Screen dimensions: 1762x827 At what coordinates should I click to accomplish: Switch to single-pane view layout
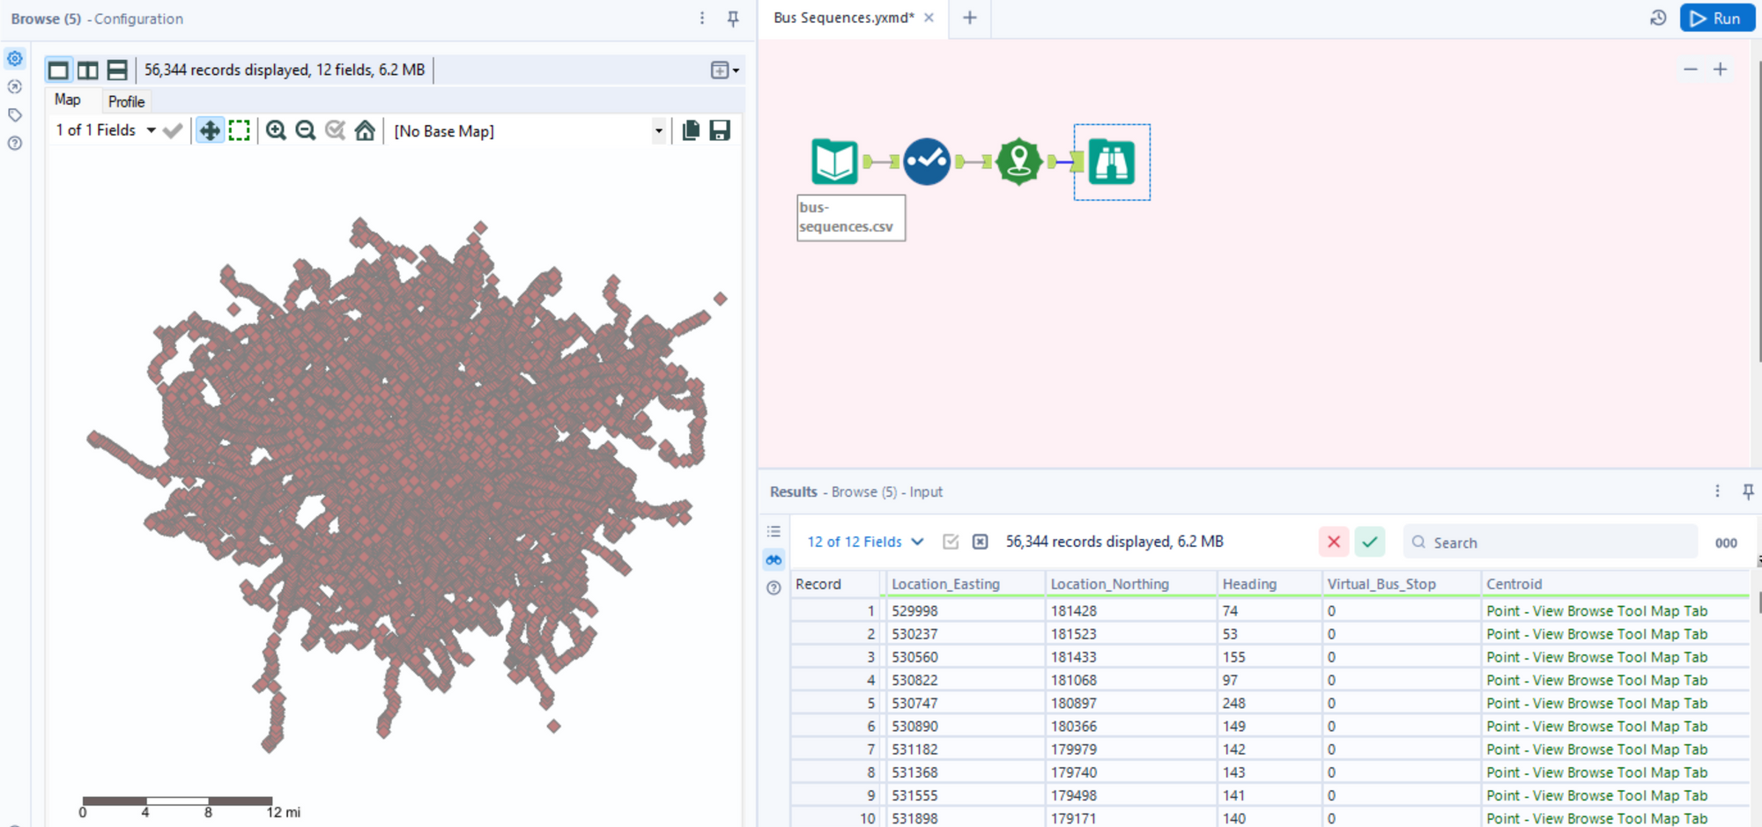(x=58, y=70)
